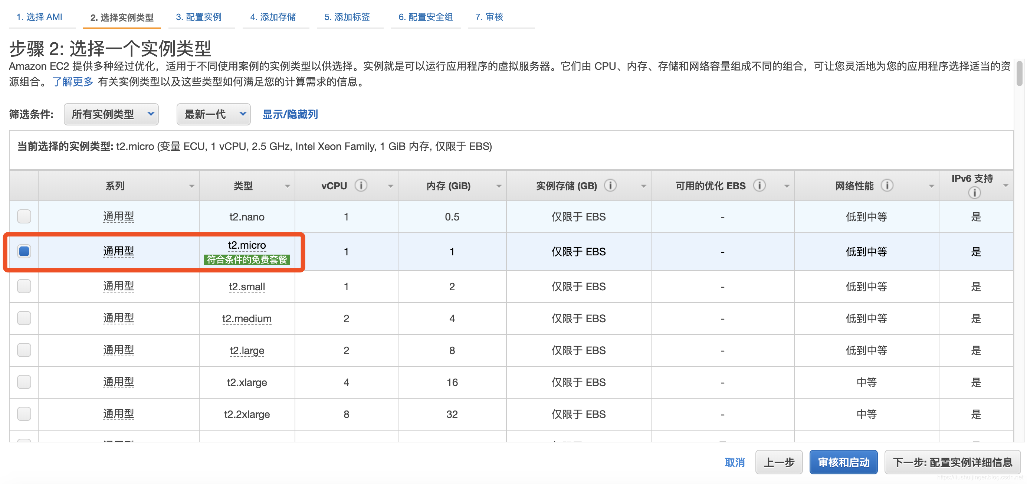
Task: Click the EBS-optimized available info icon
Action: pyautogui.click(x=759, y=185)
